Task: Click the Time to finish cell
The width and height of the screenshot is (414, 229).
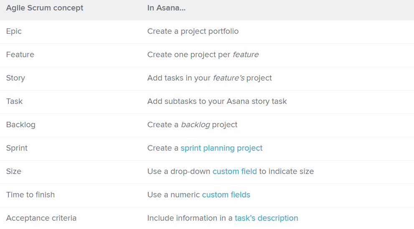Action: (x=30, y=195)
